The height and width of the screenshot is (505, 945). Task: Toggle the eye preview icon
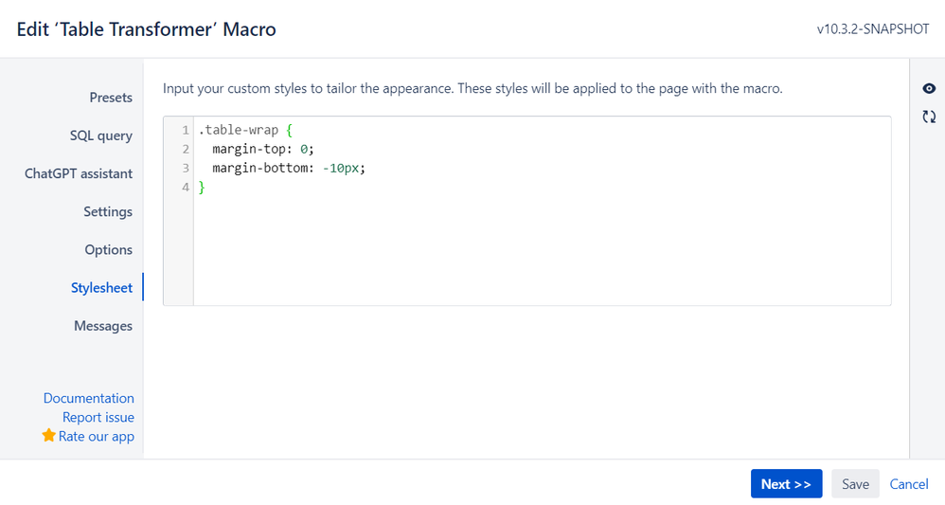929,89
